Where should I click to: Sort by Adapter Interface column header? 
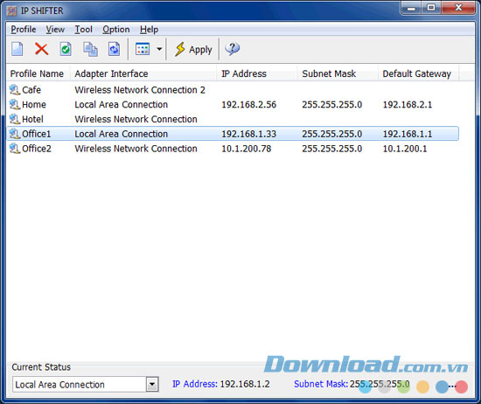(x=143, y=73)
